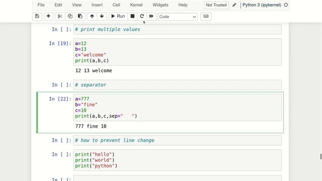
Task: Click the line print("world")
Action: pyautogui.click(x=95, y=160)
